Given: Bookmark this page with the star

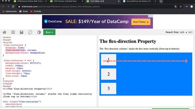Looking at the screenshot, I should tap(181, 7).
